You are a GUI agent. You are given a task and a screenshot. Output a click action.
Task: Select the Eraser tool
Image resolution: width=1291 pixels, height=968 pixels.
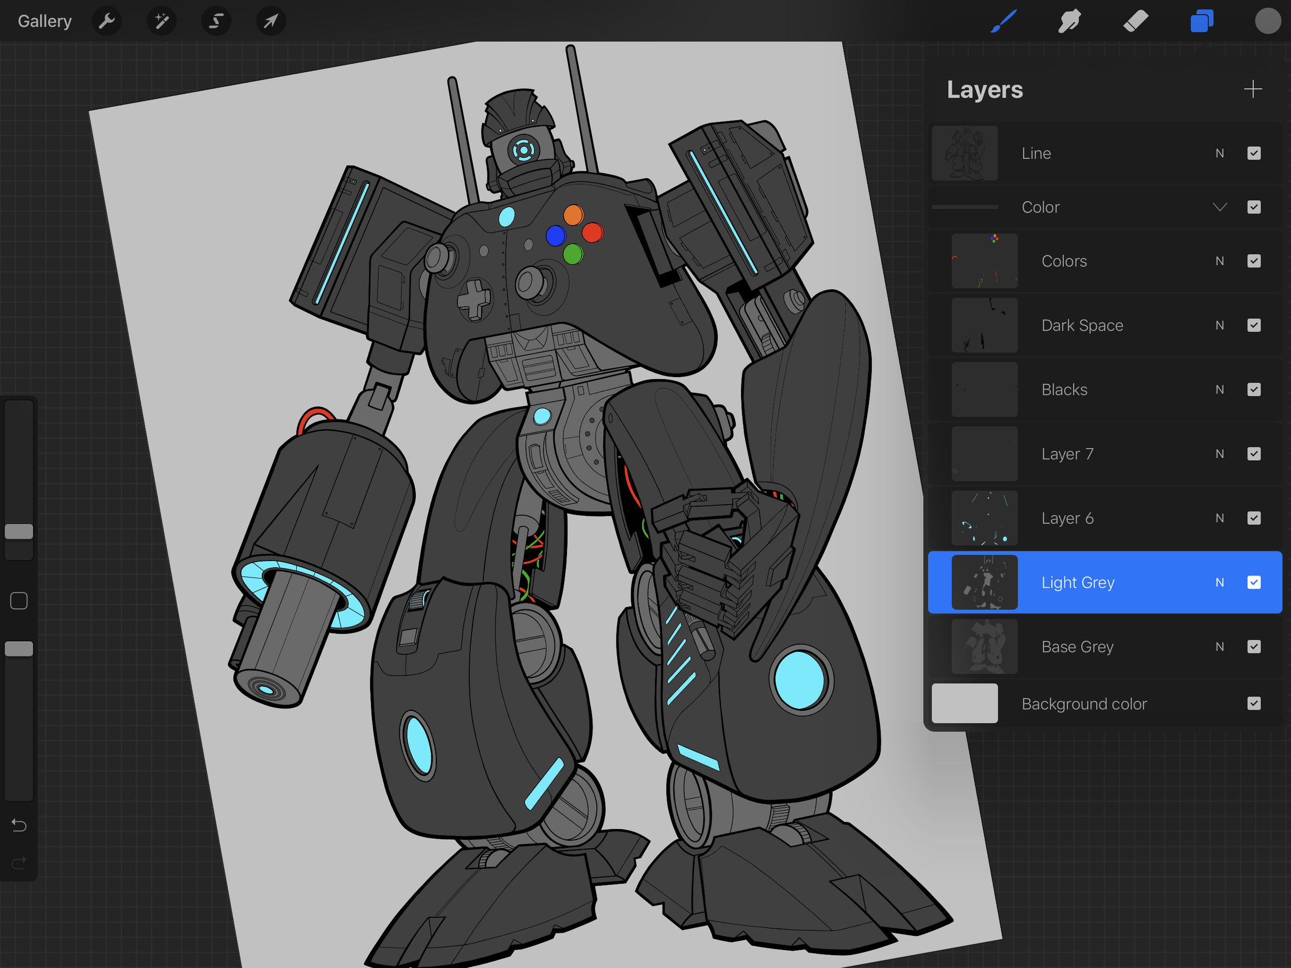tap(1136, 22)
